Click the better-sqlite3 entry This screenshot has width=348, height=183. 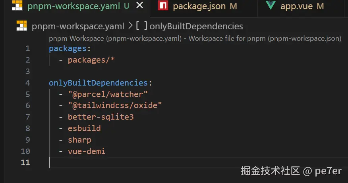101,117
